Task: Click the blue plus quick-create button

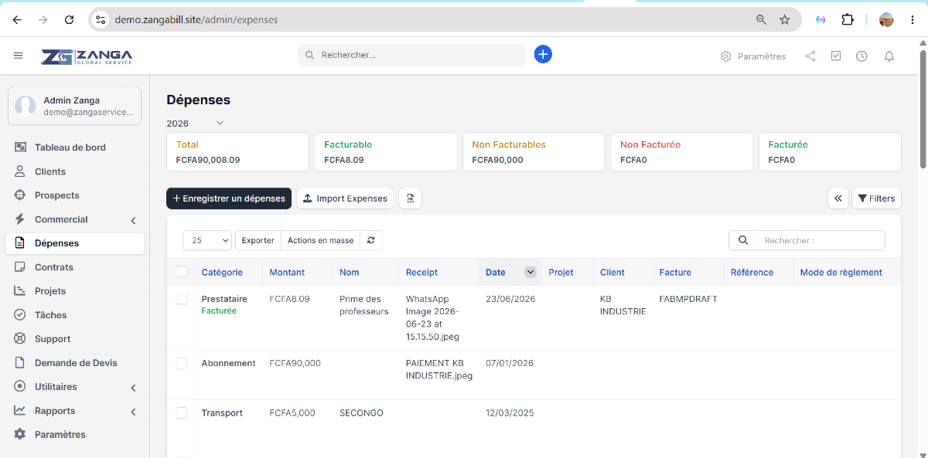Action: coord(543,54)
